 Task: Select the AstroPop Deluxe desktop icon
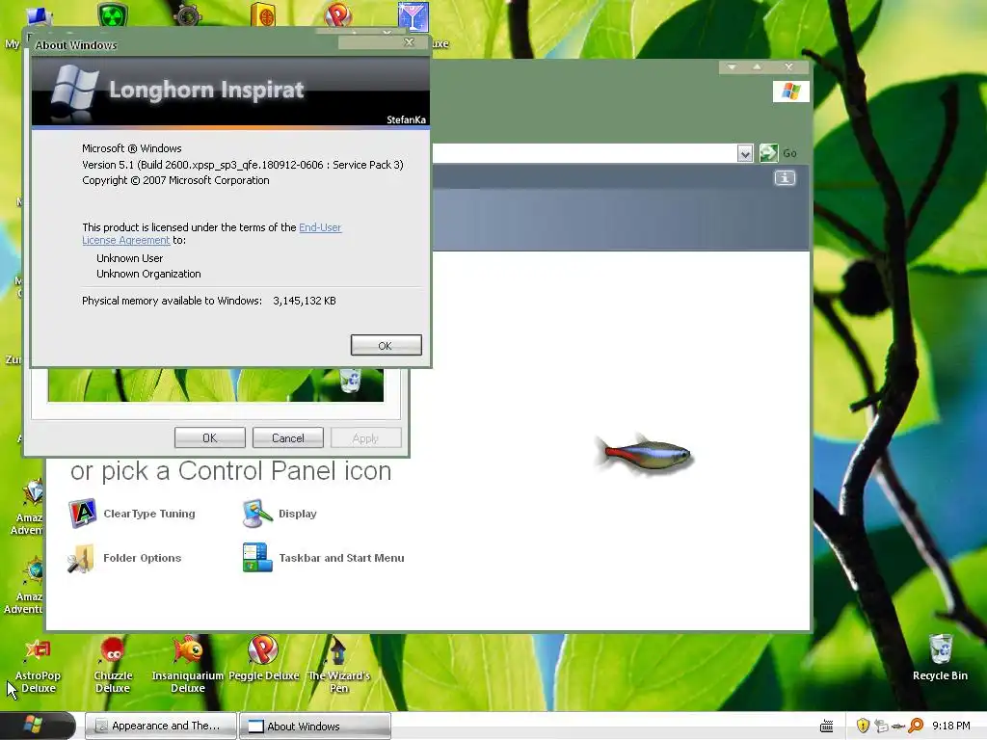coord(38,666)
